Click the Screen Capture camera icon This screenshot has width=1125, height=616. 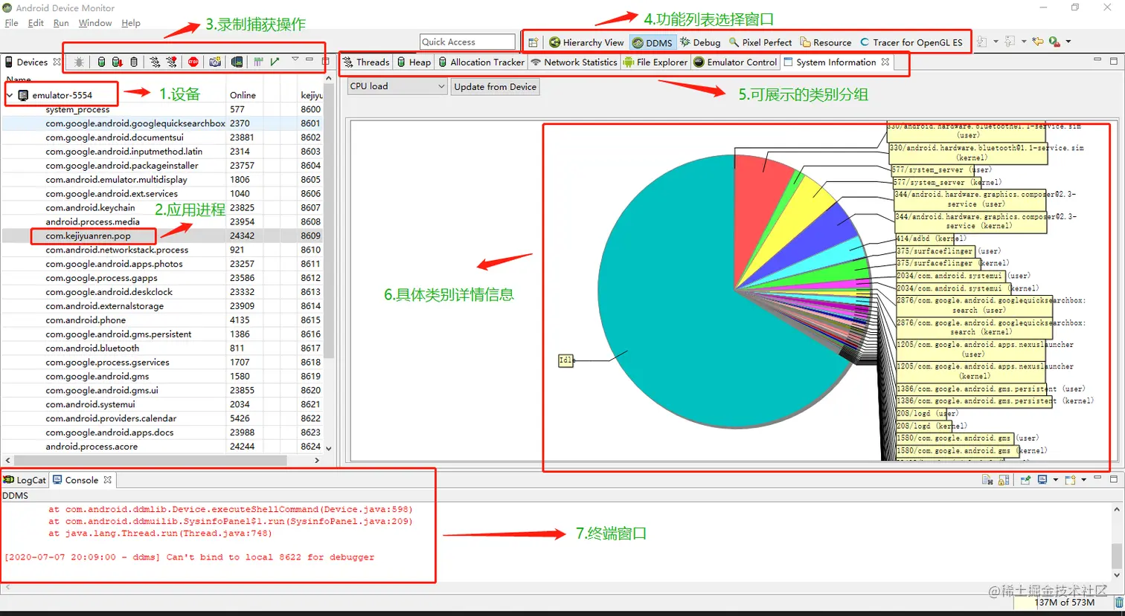point(215,62)
